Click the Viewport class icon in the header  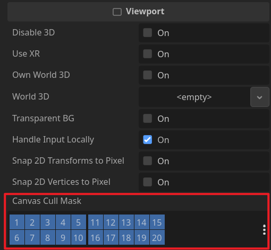(117, 12)
